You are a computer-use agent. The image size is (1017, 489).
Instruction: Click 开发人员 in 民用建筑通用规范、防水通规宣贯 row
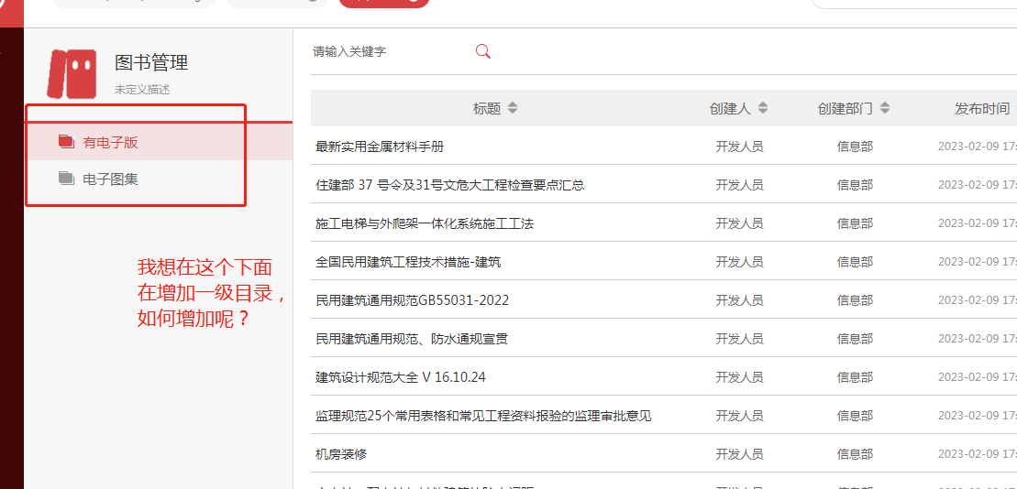point(739,340)
